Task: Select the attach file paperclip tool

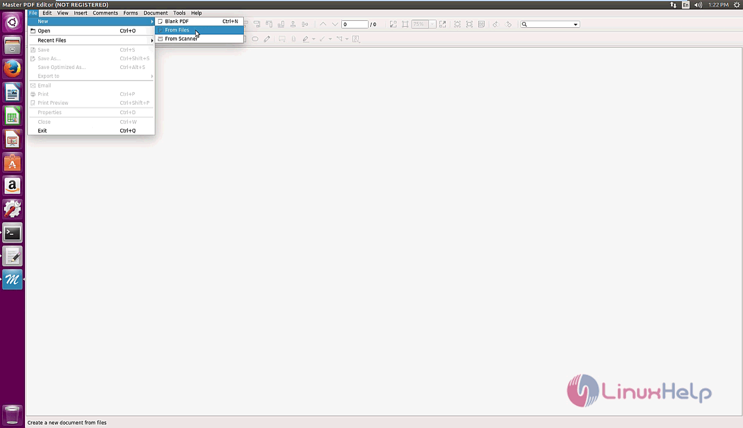Action: 294,39
